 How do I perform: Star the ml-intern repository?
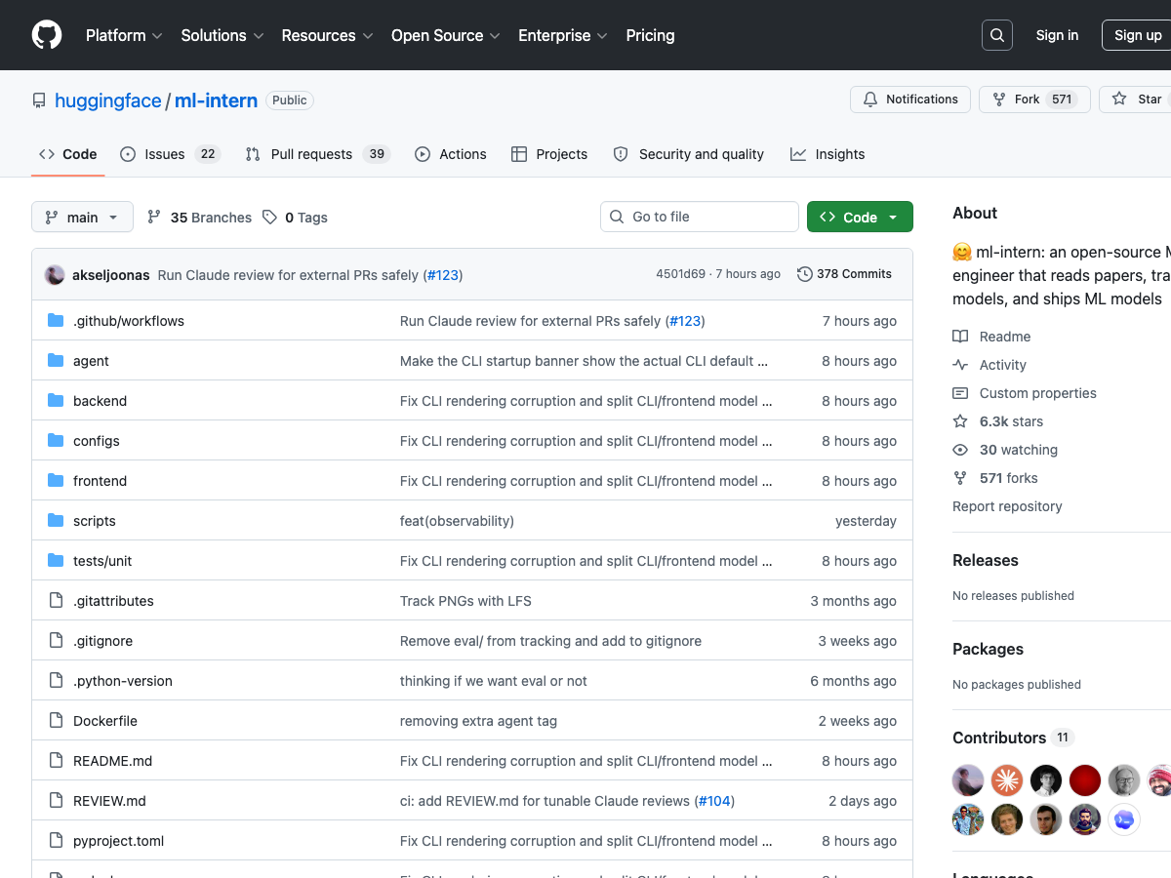tap(1139, 100)
